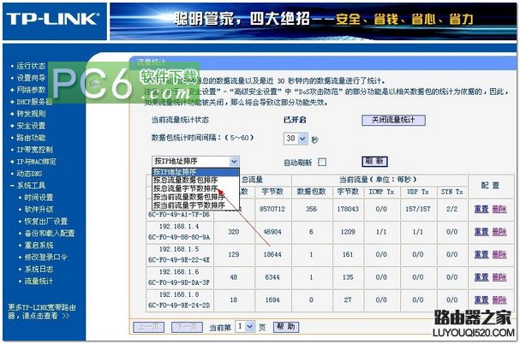Click the 46904 byte count cell
The height and width of the screenshot is (344, 520).
coord(272,232)
